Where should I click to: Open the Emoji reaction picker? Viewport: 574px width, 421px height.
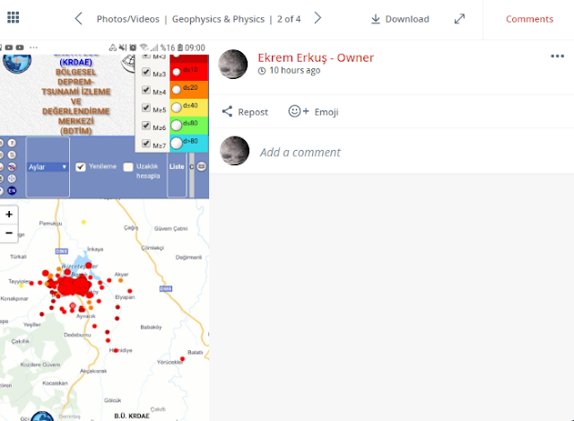click(x=313, y=111)
